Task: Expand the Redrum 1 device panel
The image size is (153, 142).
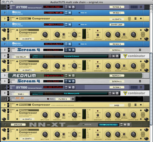Action: (x=3, y=75)
